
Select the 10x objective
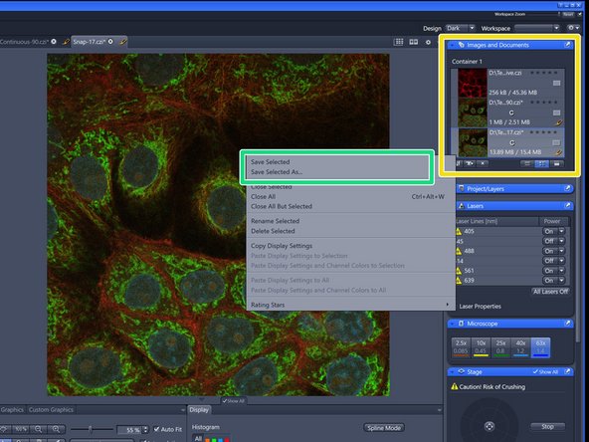point(481,346)
